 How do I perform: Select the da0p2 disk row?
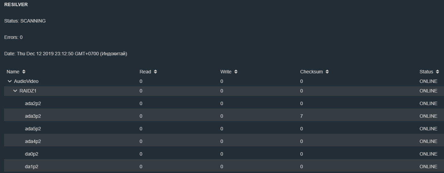coord(31,154)
